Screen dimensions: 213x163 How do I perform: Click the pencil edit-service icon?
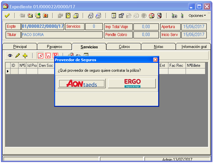[18, 56]
